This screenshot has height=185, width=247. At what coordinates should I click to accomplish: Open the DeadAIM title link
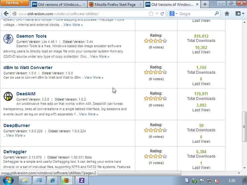tap(26, 94)
